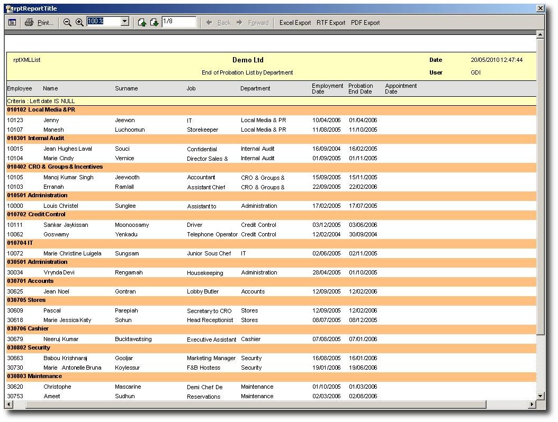Click the zoom in magnifier
This screenshot has height=422, width=558.
point(79,22)
